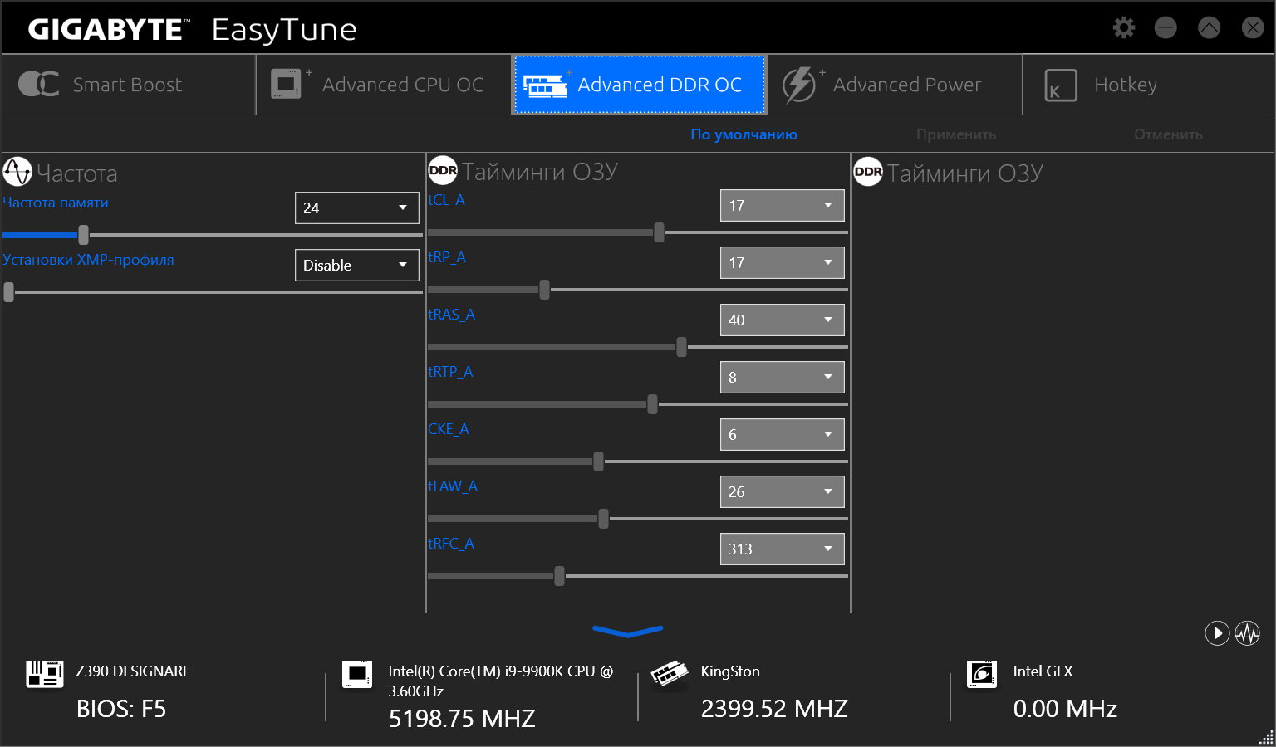
Task: Click the tRP_A slider handle
Action: (545, 290)
